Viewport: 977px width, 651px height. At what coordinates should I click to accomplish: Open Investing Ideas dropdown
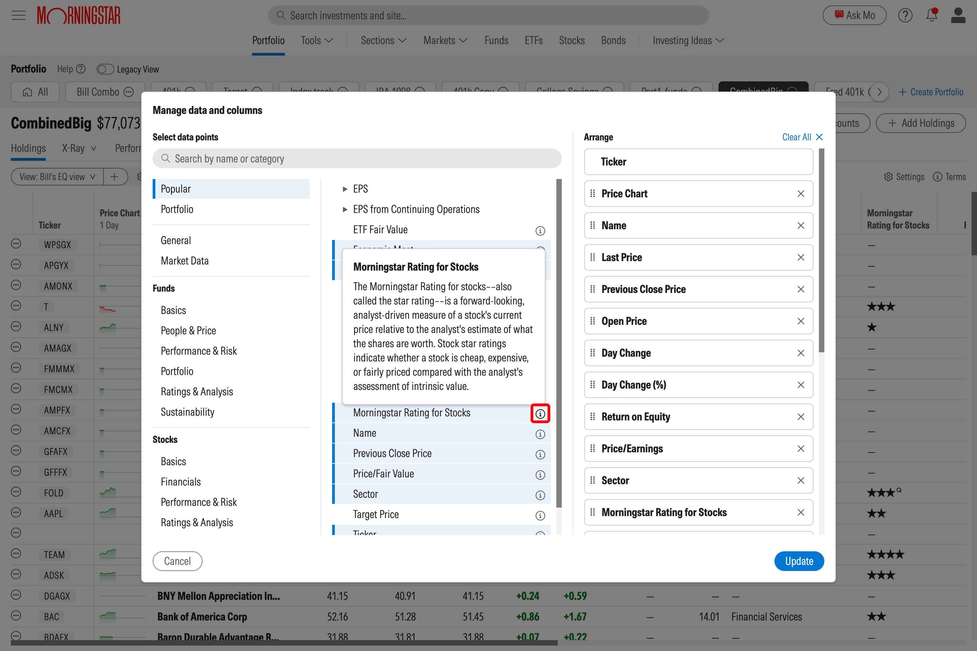tap(688, 40)
